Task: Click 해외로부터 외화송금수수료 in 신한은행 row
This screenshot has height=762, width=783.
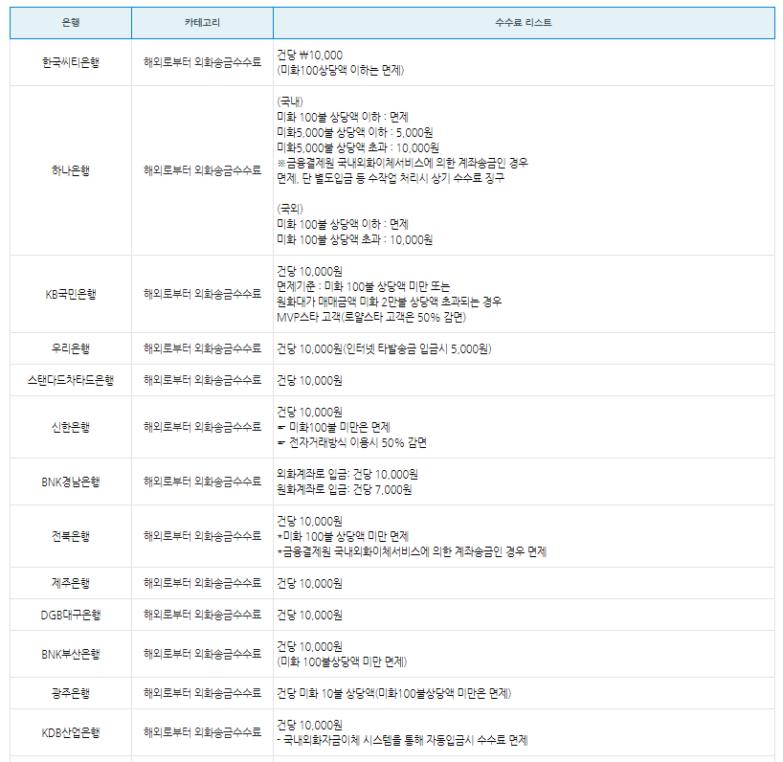Action: tap(202, 428)
